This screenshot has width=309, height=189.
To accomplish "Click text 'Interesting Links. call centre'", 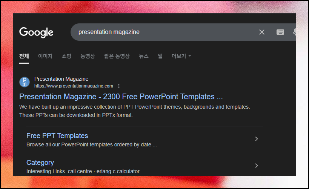I will [59, 172].
